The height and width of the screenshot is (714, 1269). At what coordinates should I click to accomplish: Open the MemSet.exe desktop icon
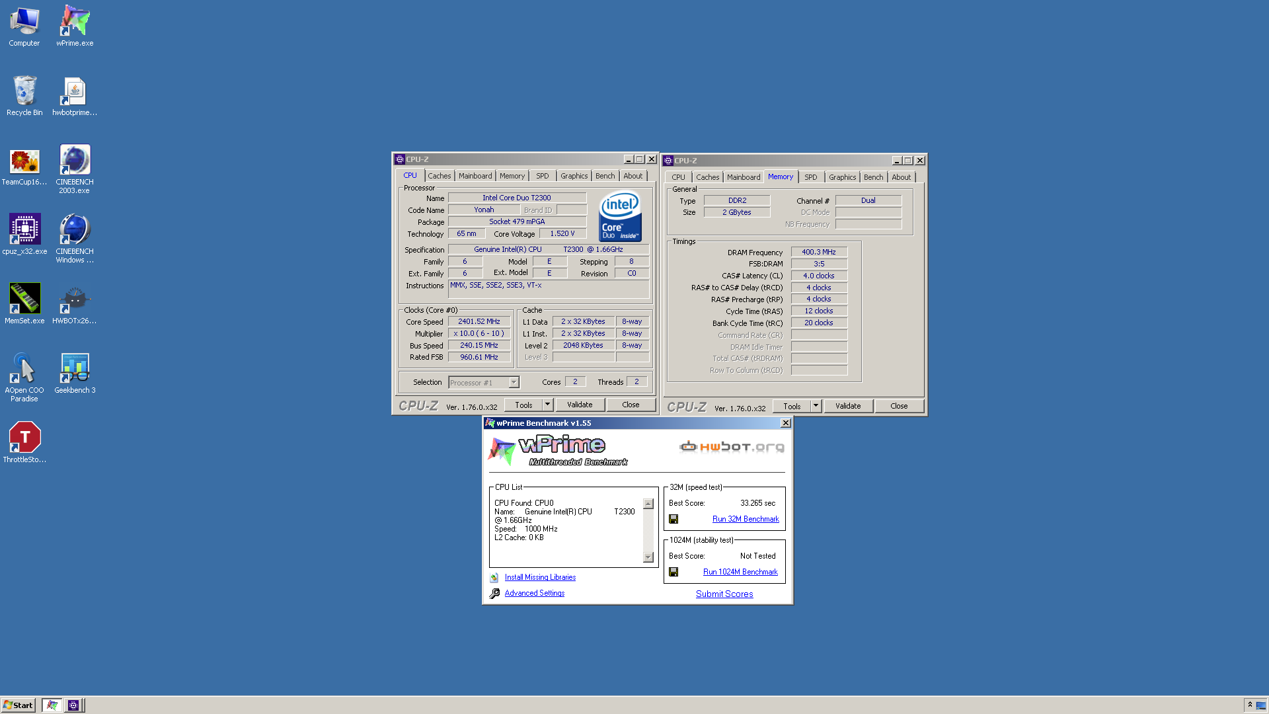pos(24,304)
